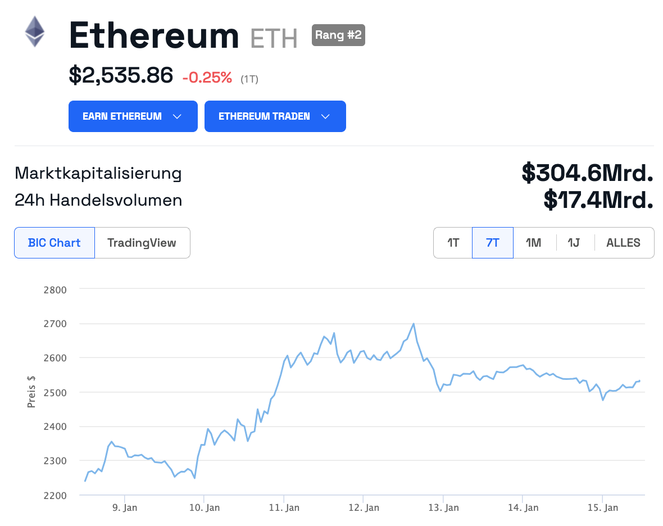663x526 pixels.
Task: Show the ALLES full history range
Action: pyautogui.click(x=623, y=243)
